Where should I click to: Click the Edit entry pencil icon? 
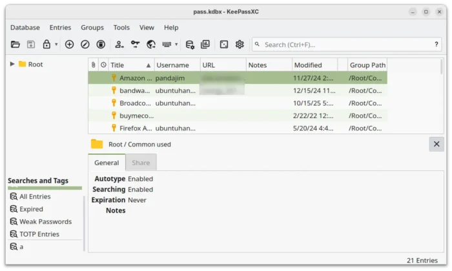pos(85,45)
